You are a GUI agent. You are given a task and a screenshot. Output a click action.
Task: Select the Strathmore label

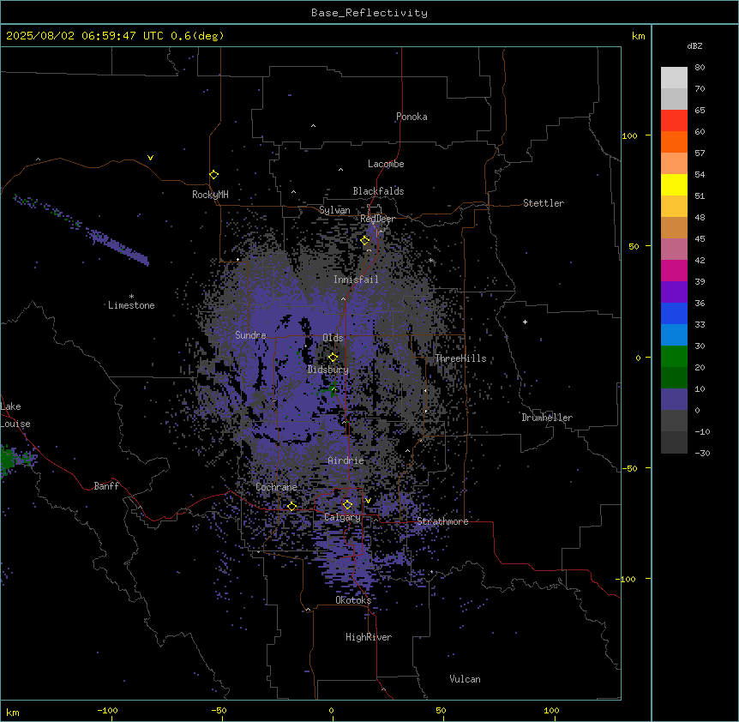point(442,521)
